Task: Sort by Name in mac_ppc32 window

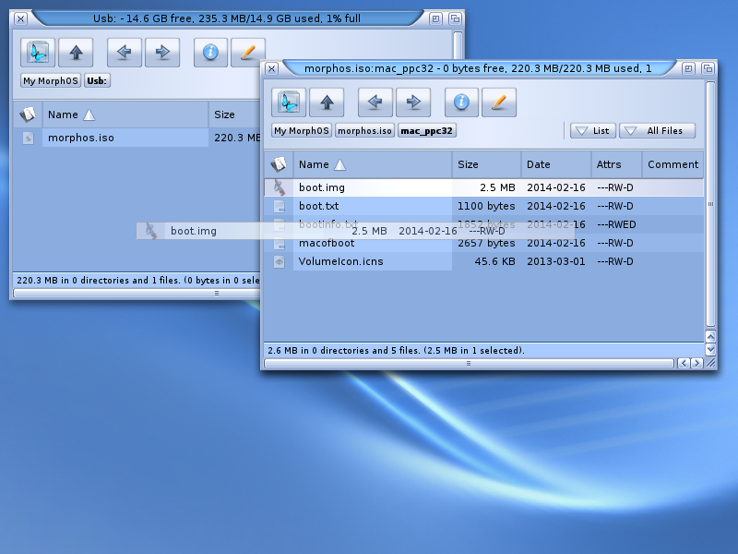Action: tap(373, 164)
